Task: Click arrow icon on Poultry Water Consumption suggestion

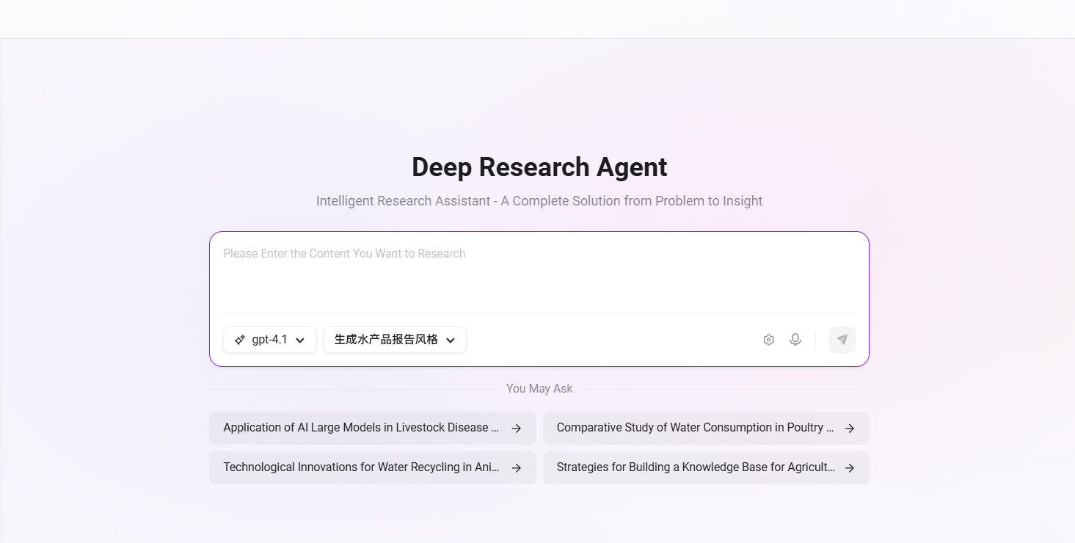Action: point(849,429)
